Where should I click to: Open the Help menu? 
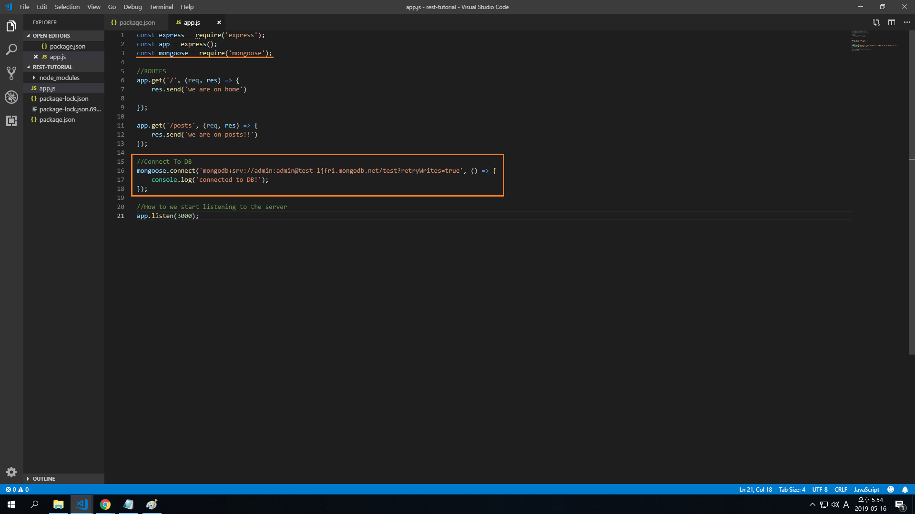pos(187,7)
